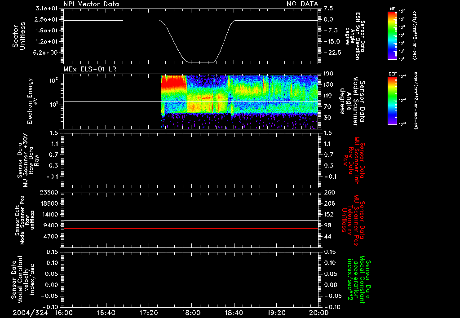Click the "98" telemetry tick label
Screen dimensions: 460x318
[327, 225]
